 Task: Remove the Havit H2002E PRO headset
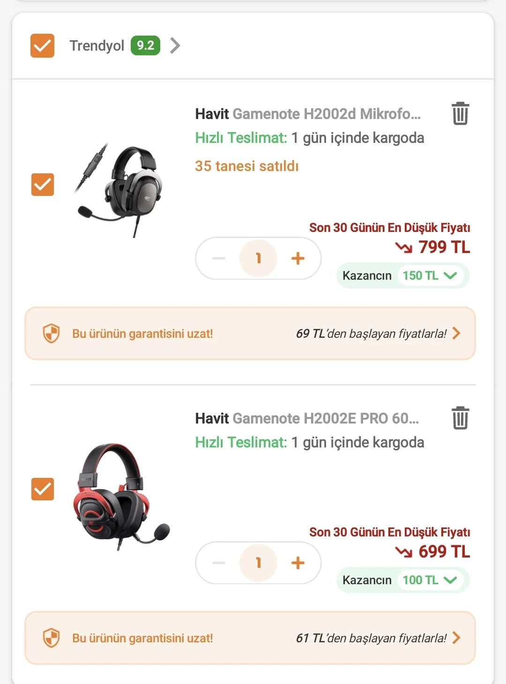coord(460,418)
